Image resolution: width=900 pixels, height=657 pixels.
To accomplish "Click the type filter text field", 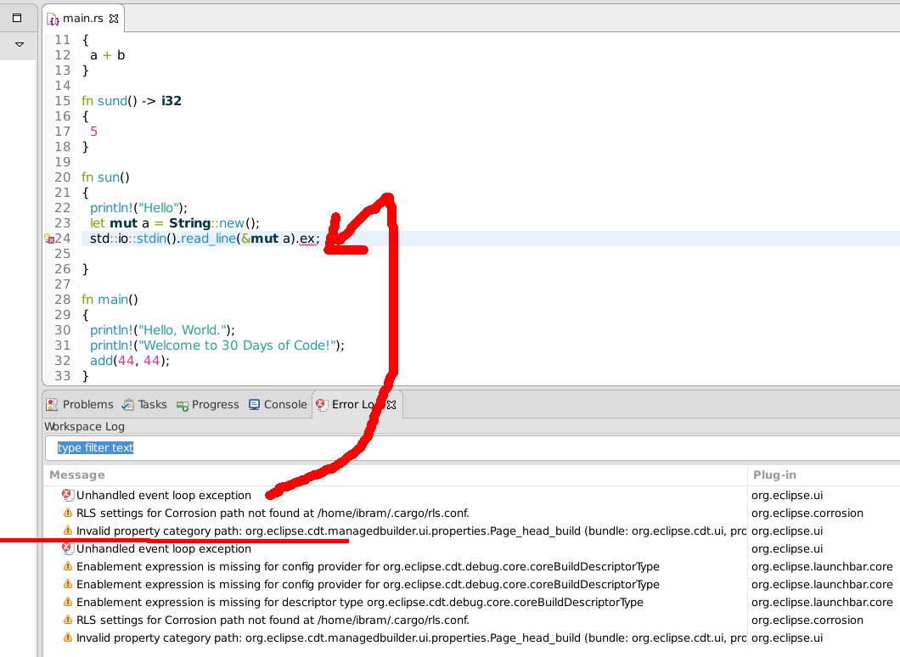I will [170, 446].
